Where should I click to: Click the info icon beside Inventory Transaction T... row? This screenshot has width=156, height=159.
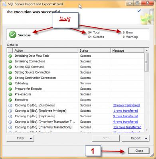pyautogui.click(x=10, y=122)
